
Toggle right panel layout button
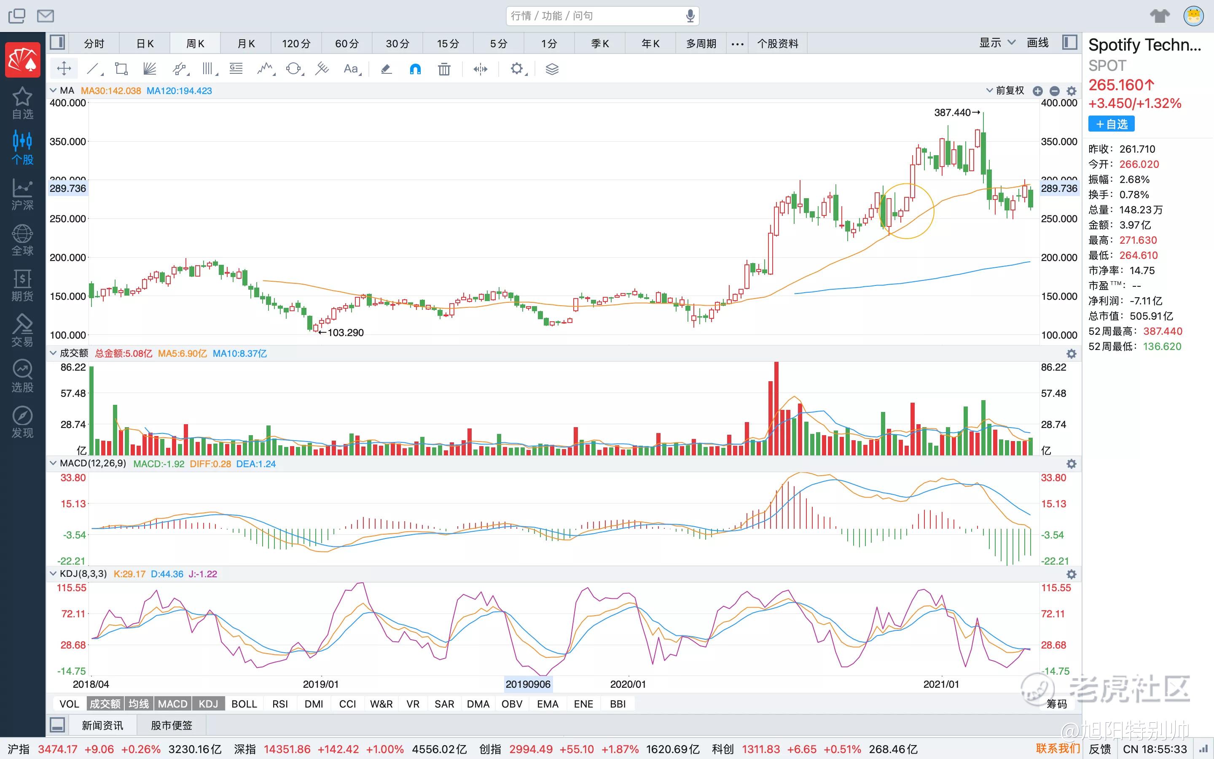[x=1069, y=43]
